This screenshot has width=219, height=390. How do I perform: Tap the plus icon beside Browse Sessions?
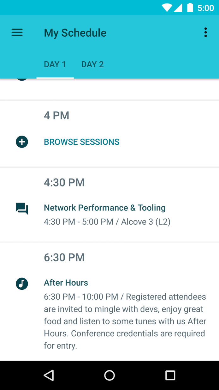click(x=22, y=142)
